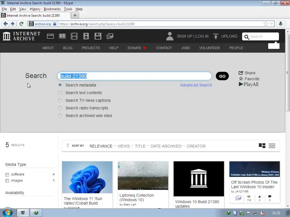Click the PlayAll triangle link

click(x=249, y=84)
